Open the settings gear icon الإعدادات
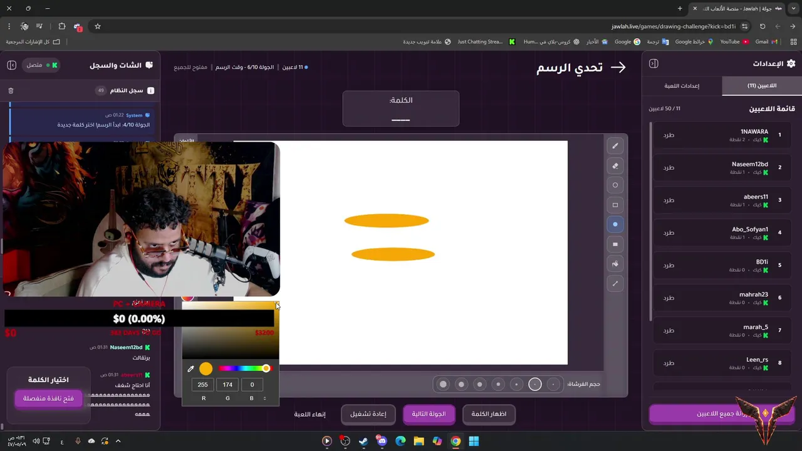This screenshot has height=451, width=802. (791, 64)
